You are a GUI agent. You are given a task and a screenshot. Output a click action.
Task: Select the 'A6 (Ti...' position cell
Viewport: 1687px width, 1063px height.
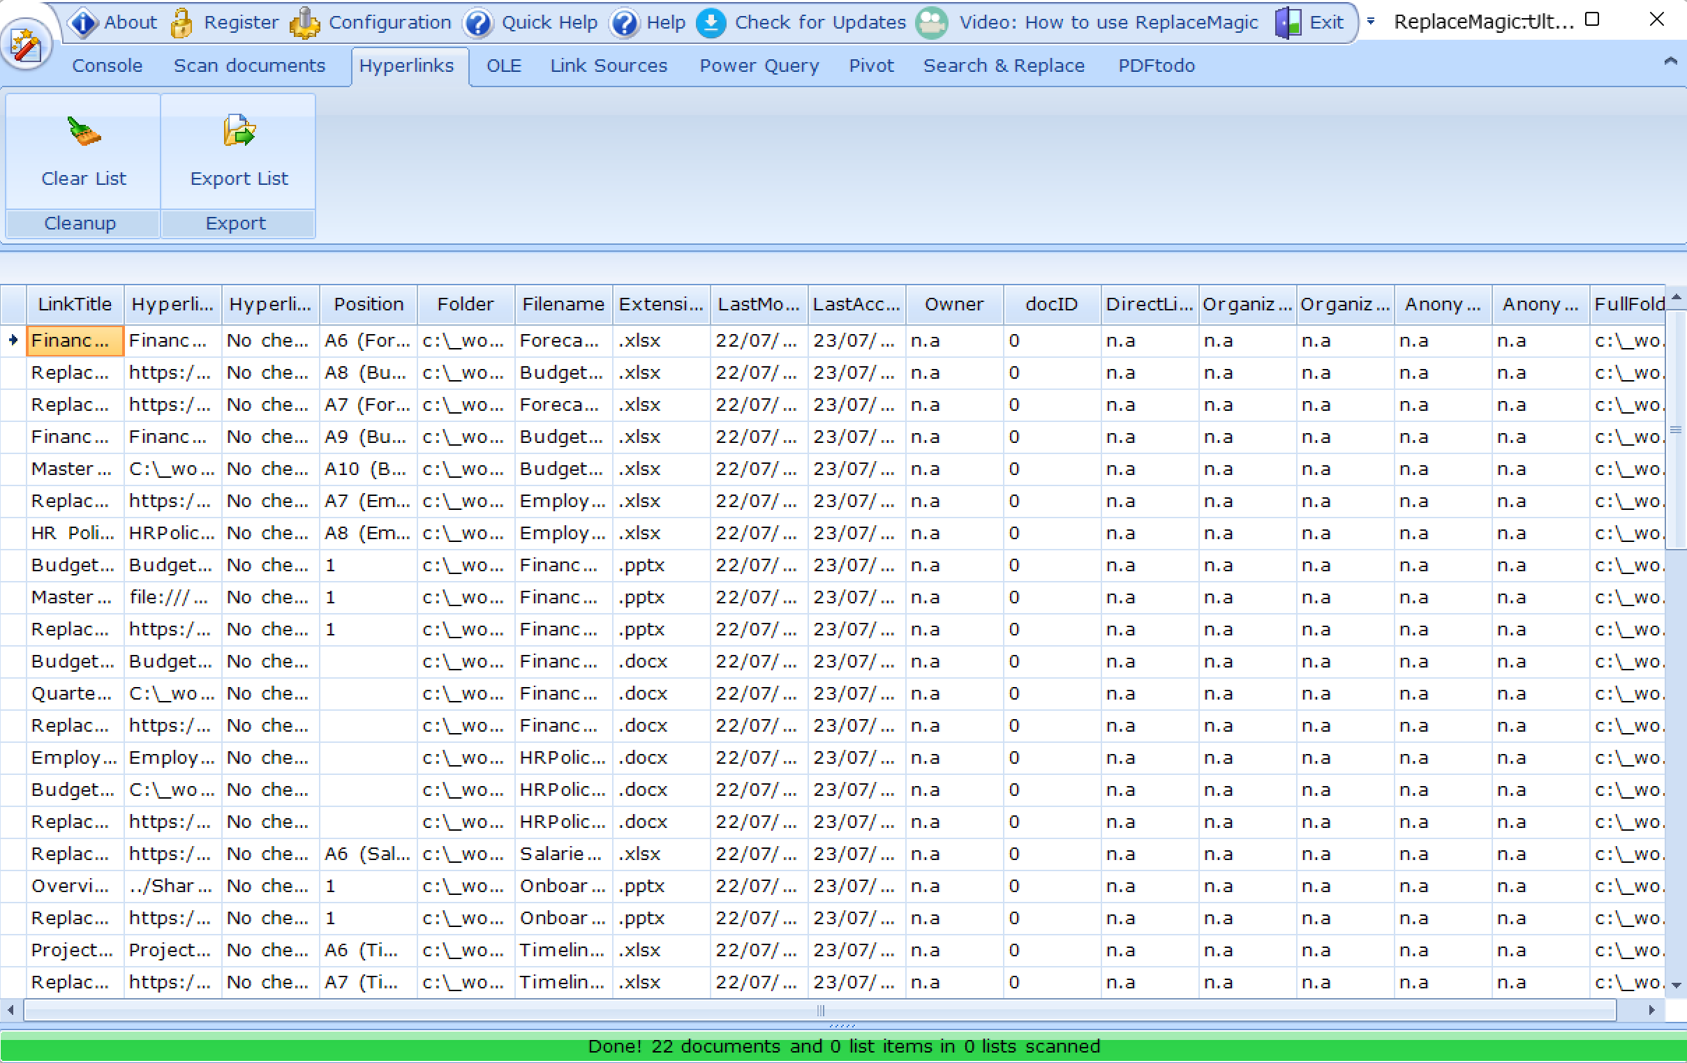tap(369, 950)
